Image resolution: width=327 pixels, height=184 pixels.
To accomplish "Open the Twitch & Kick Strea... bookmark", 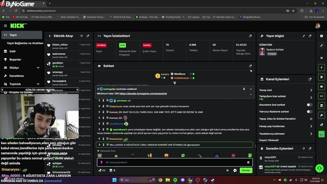I will click(x=120, y=17).
